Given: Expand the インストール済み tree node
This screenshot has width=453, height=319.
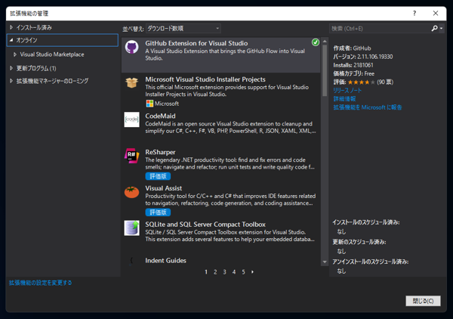Looking at the screenshot, I should coord(11,27).
